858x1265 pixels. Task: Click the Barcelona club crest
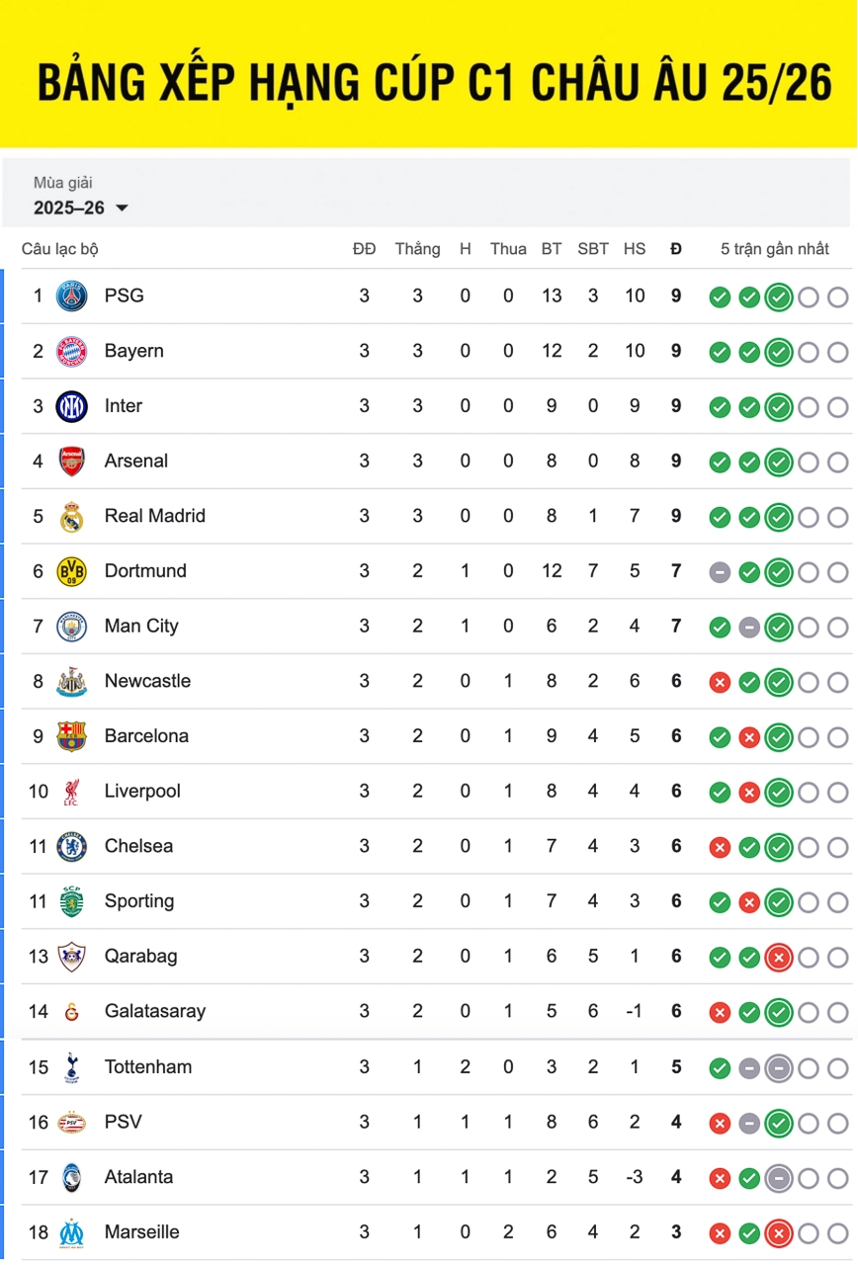coord(71,736)
